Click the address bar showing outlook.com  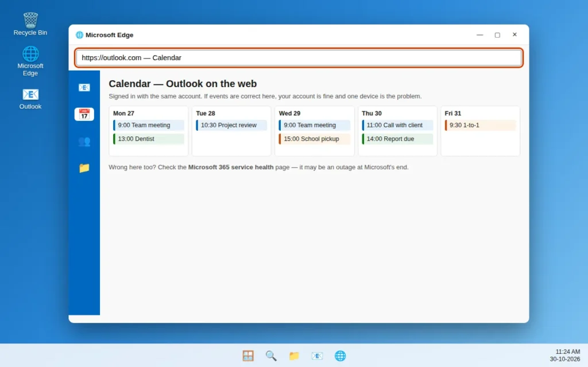pos(299,58)
